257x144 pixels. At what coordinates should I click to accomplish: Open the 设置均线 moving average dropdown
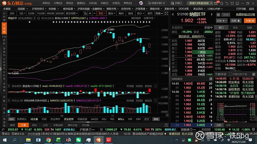(149, 18)
